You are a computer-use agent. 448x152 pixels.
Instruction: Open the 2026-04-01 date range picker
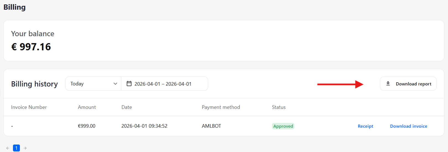point(164,83)
